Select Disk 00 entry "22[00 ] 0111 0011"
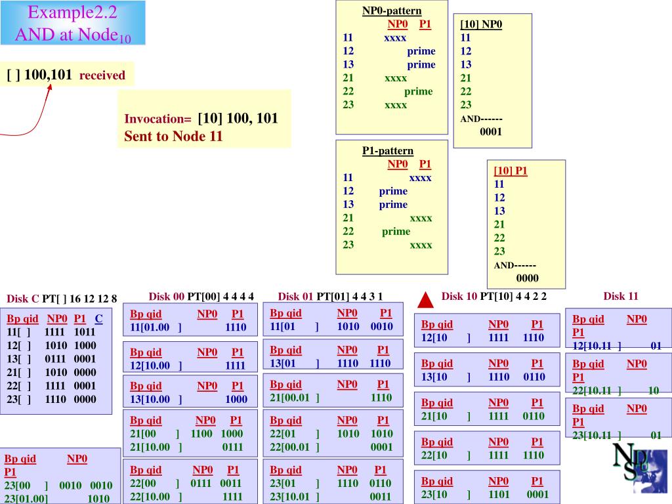The height and width of the screenshot is (504, 672). (x=186, y=484)
